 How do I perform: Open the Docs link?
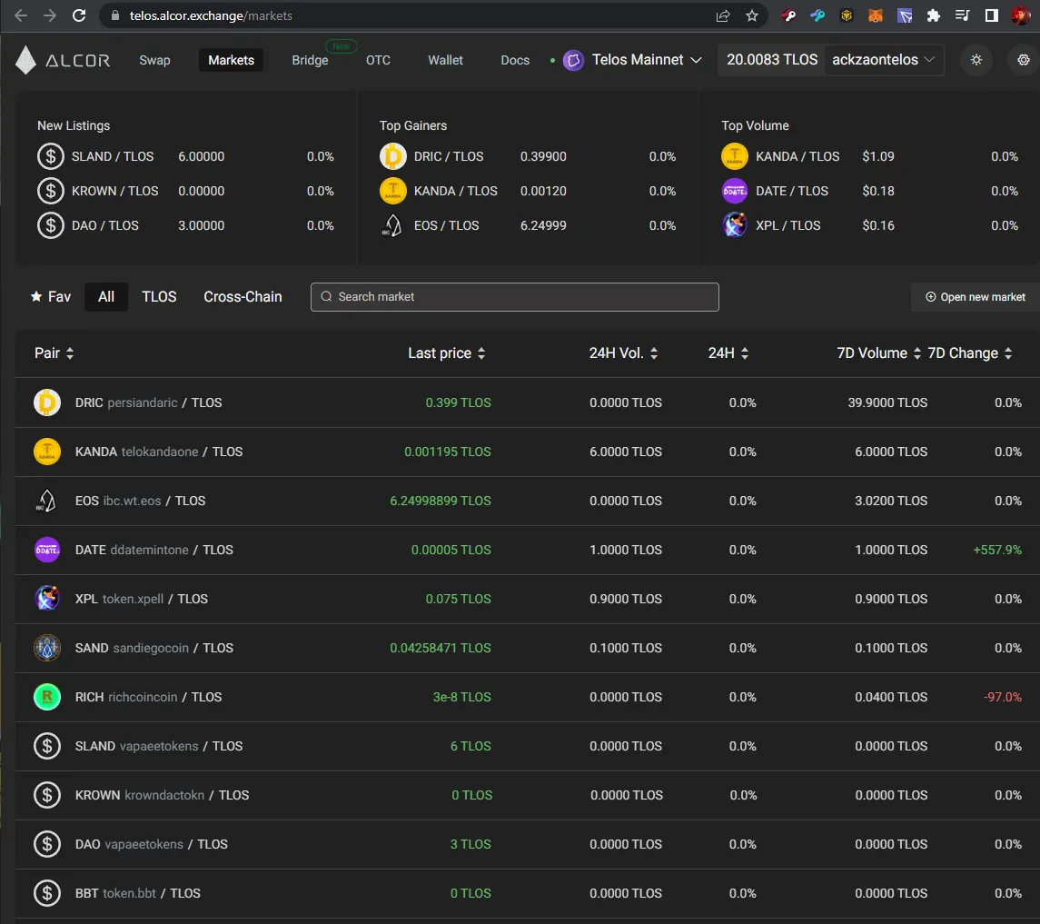click(x=515, y=60)
